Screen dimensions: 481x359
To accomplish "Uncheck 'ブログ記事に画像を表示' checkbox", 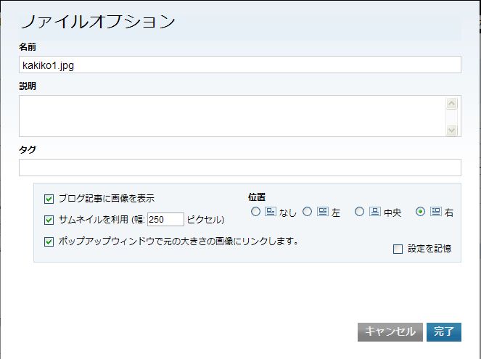I will pos(49,199).
